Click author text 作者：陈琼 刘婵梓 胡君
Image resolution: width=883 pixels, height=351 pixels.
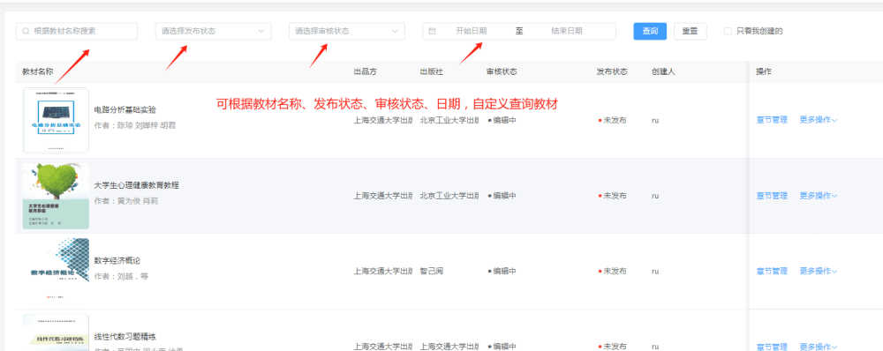click(134, 125)
